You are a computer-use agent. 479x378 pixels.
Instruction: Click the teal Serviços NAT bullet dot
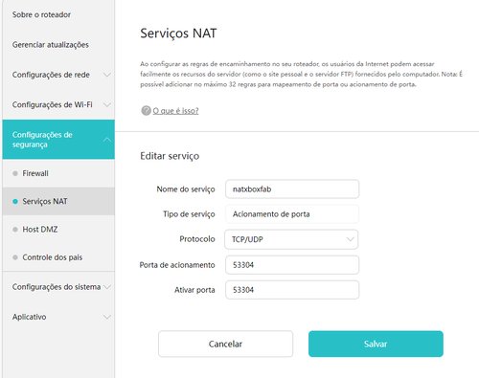(15, 201)
